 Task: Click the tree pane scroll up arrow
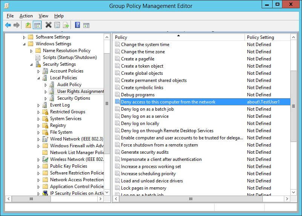coord(107,37)
